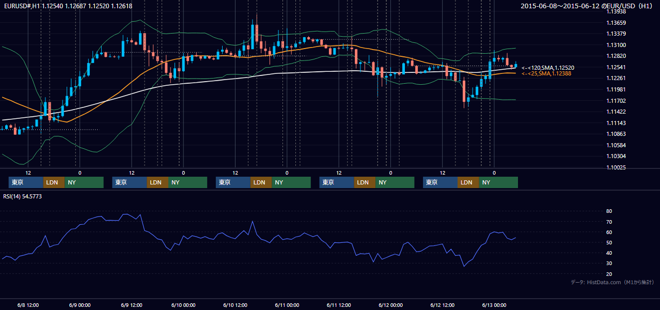Select the 1.13379 price level
The image size is (660, 310).
click(616, 34)
